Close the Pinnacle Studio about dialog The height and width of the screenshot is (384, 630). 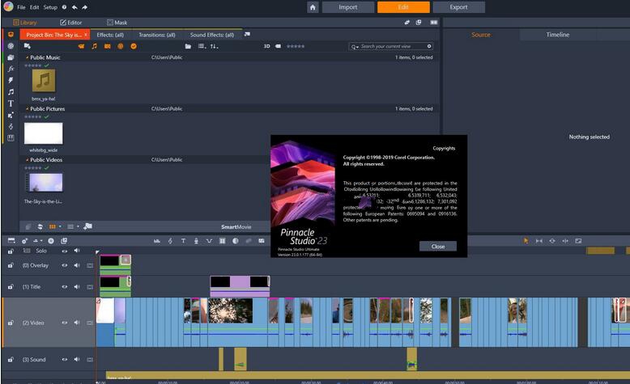(x=438, y=247)
